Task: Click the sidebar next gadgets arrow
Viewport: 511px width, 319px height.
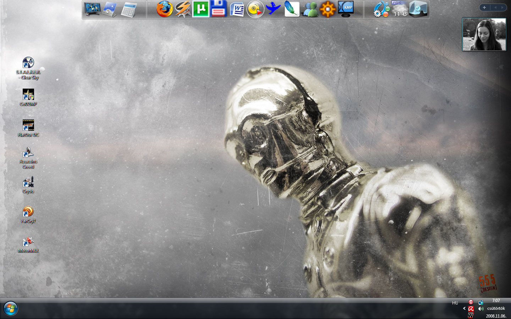Action: pyautogui.click(x=502, y=7)
